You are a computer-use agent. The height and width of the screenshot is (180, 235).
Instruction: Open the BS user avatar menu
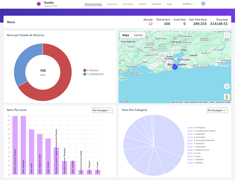click(203, 4)
